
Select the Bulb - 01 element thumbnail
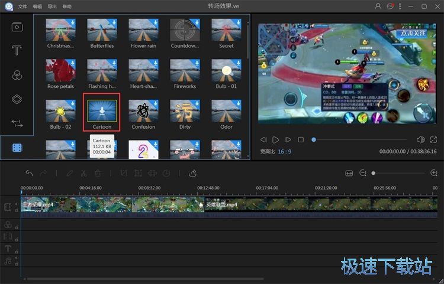tap(226, 70)
